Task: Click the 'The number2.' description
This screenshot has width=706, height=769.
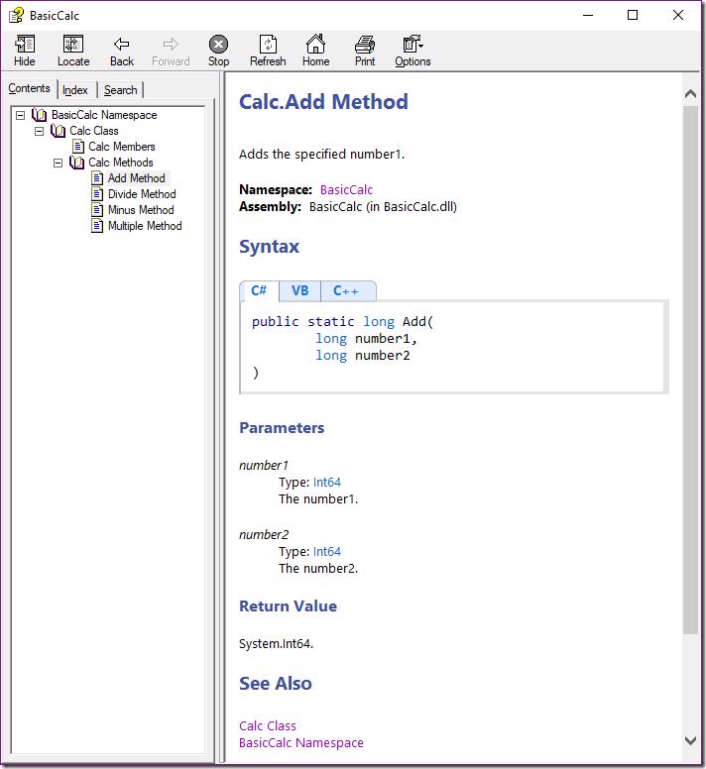Action: point(318,569)
